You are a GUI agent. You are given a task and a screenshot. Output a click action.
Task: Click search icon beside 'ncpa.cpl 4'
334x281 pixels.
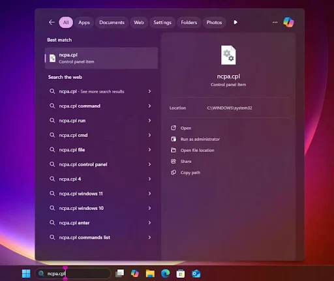tap(52, 179)
